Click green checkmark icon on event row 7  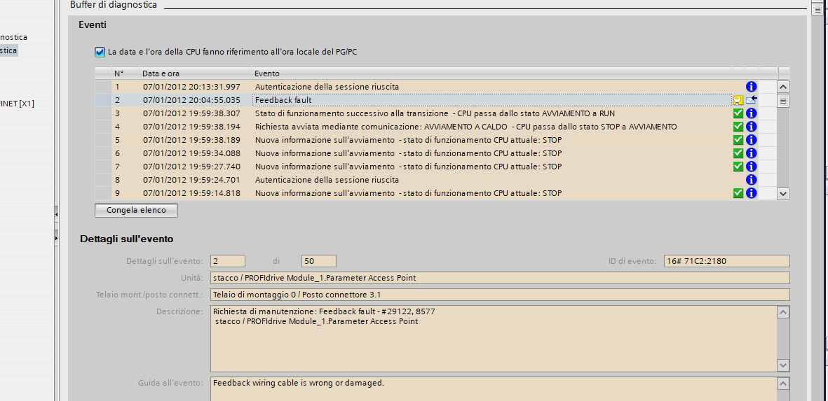738,167
